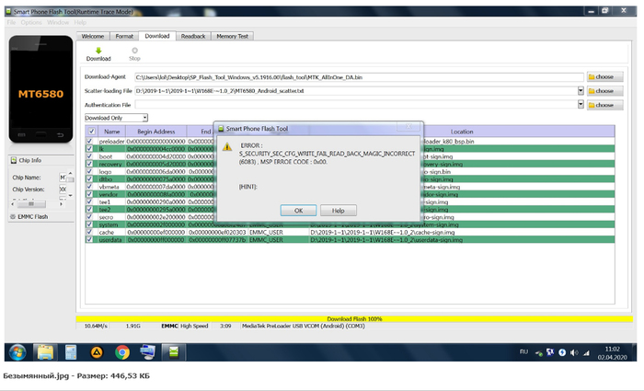Uncheck the system partition checkbox

pos(89,224)
